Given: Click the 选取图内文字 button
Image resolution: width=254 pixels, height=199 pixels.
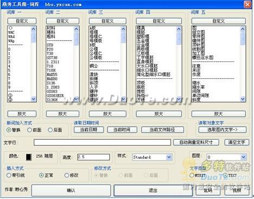Looking at the screenshot, I should [223, 130].
